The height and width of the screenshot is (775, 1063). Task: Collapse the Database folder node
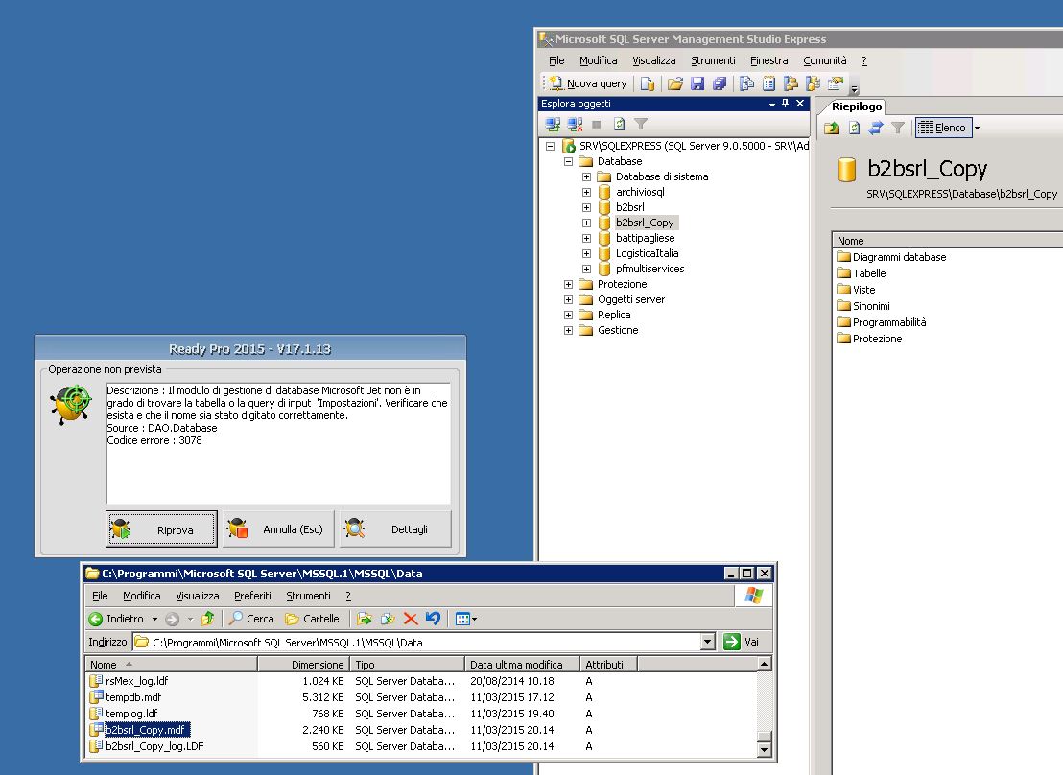(568, 161)
